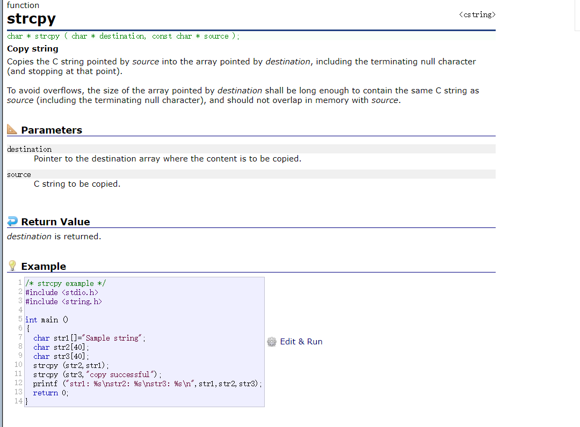Click the 'int main ()' code line

coord(47,320)
